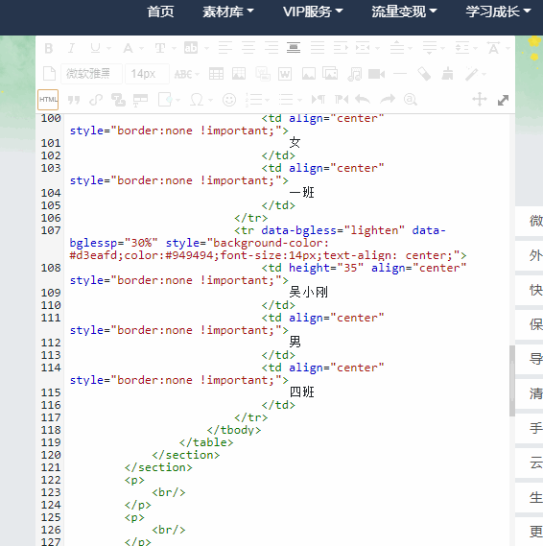Go to the 首页 home link
Screen dimensions: 543x546
(x=160, y=12)
